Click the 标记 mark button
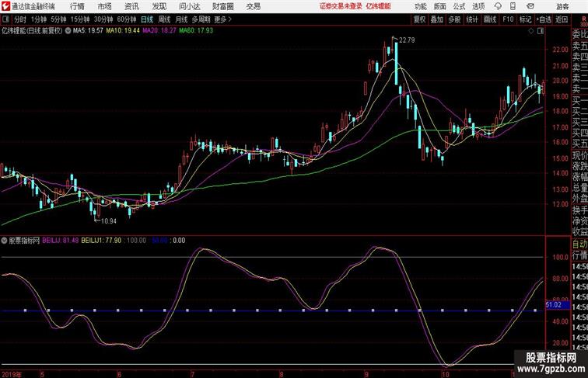 (x=525, y=19)
